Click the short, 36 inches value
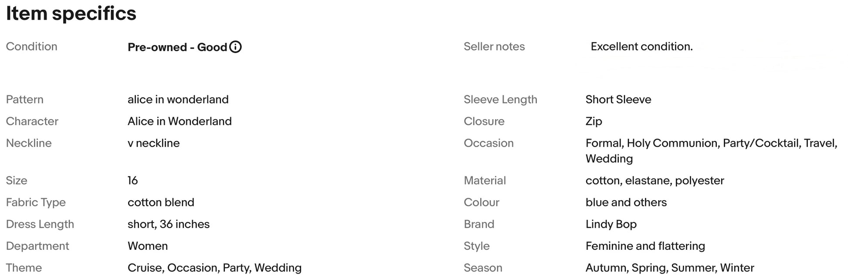This screenshot has height=279, width=848. (168, 224)
